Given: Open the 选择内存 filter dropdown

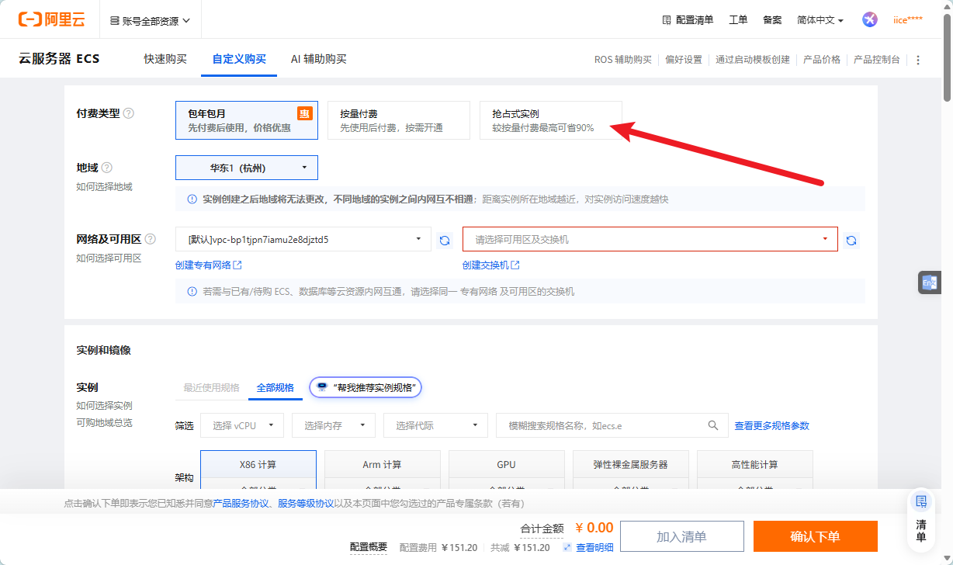Looking at the screenshot, I should coord(334,425).
